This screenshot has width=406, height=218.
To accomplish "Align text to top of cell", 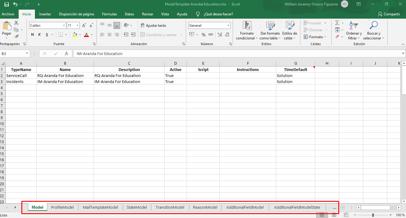I will click(x=102, y=25).
